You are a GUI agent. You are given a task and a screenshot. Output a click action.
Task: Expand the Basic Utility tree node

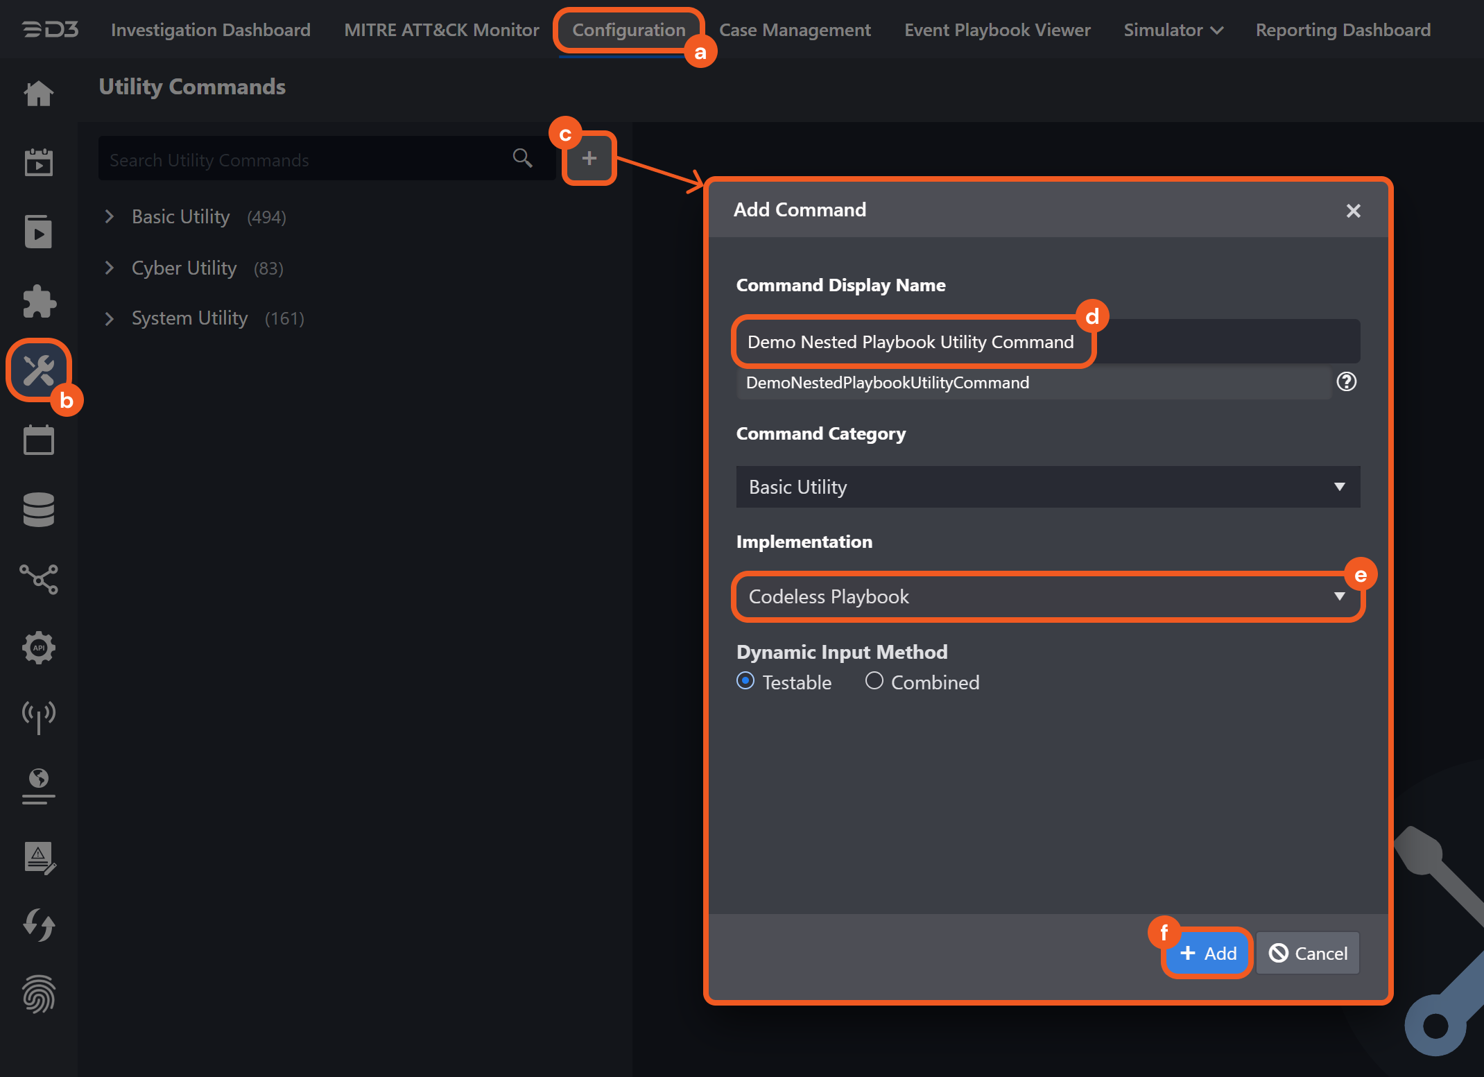click(x=110, y=217)
